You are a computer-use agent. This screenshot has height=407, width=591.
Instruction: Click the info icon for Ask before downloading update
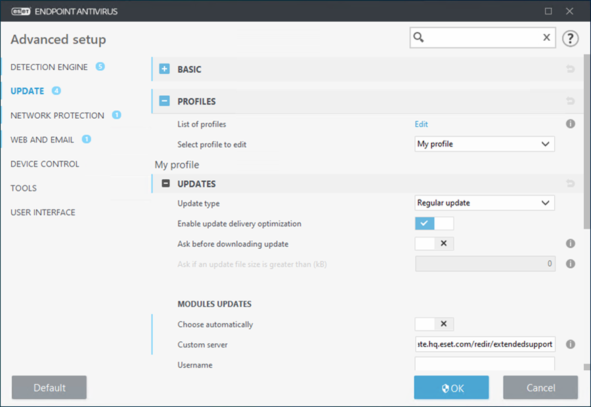pyautogui.click(x=571, y=244)
